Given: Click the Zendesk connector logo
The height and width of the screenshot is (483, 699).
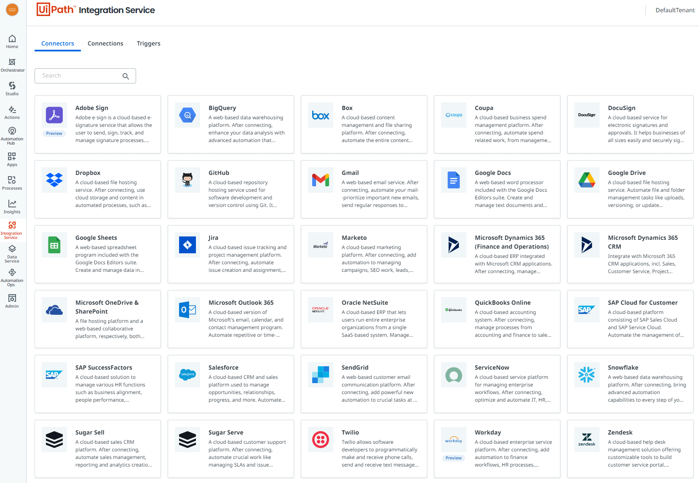Looking at the screenshot, I should 587,440.
